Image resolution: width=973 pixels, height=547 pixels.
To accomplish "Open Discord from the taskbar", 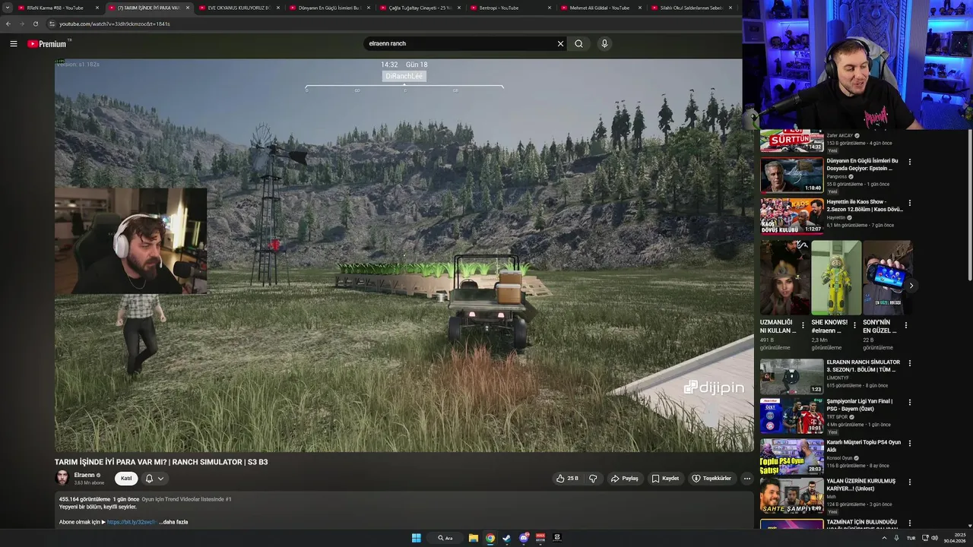I will tap(524, 538).
